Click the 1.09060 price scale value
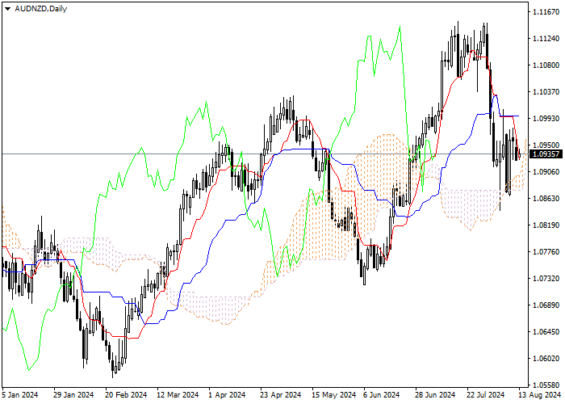Viewport: 565px width, 404px height. tap(546, 171)
